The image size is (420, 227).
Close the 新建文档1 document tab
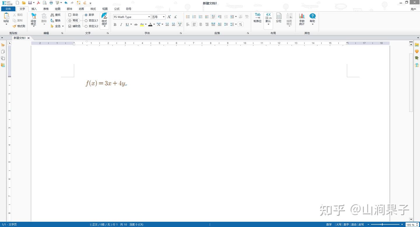tap(29, 38)
